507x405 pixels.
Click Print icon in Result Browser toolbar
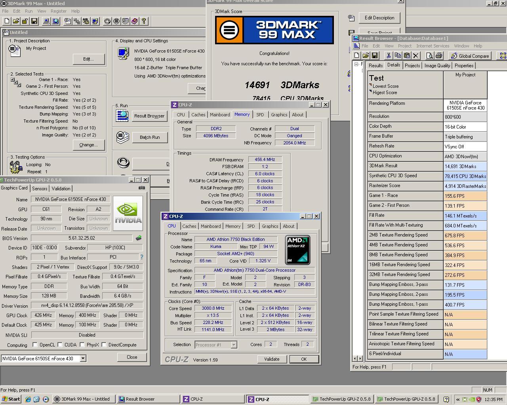439,56
